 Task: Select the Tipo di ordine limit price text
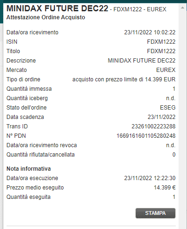tap(124, 79)
